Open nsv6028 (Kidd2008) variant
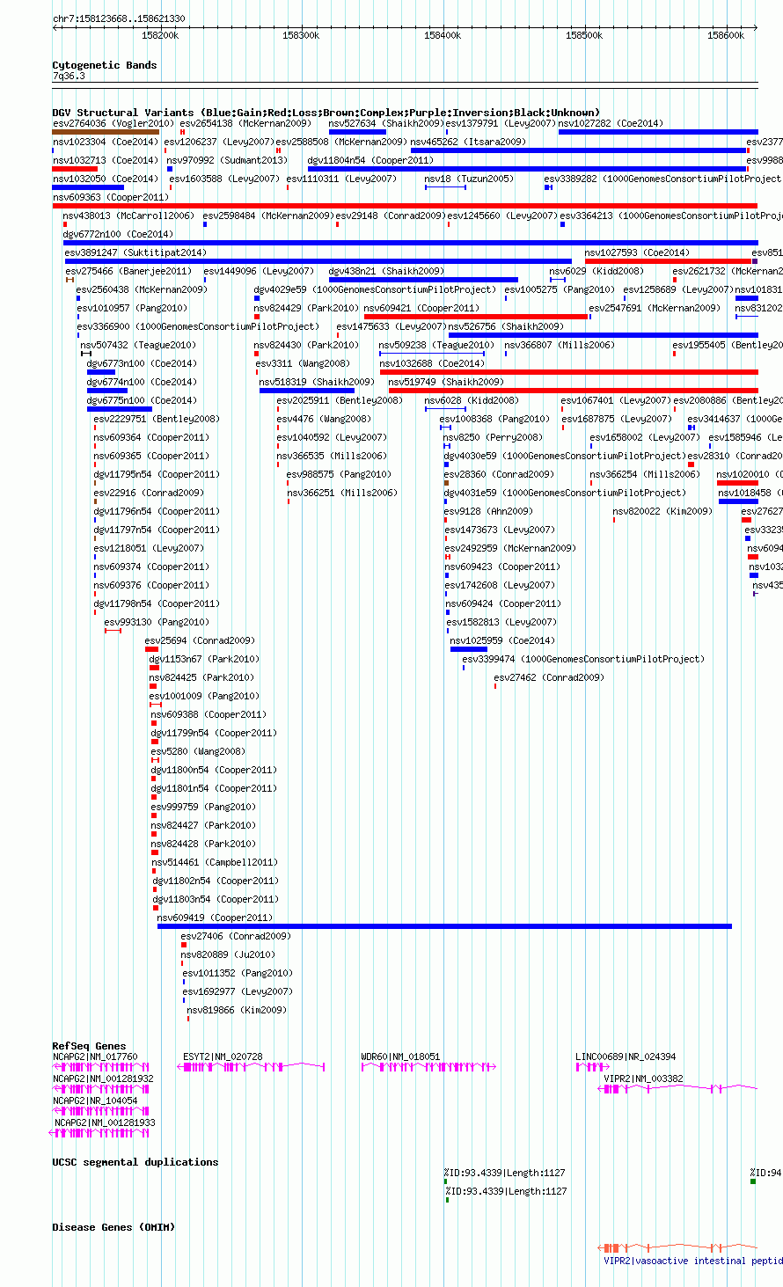 472,400
